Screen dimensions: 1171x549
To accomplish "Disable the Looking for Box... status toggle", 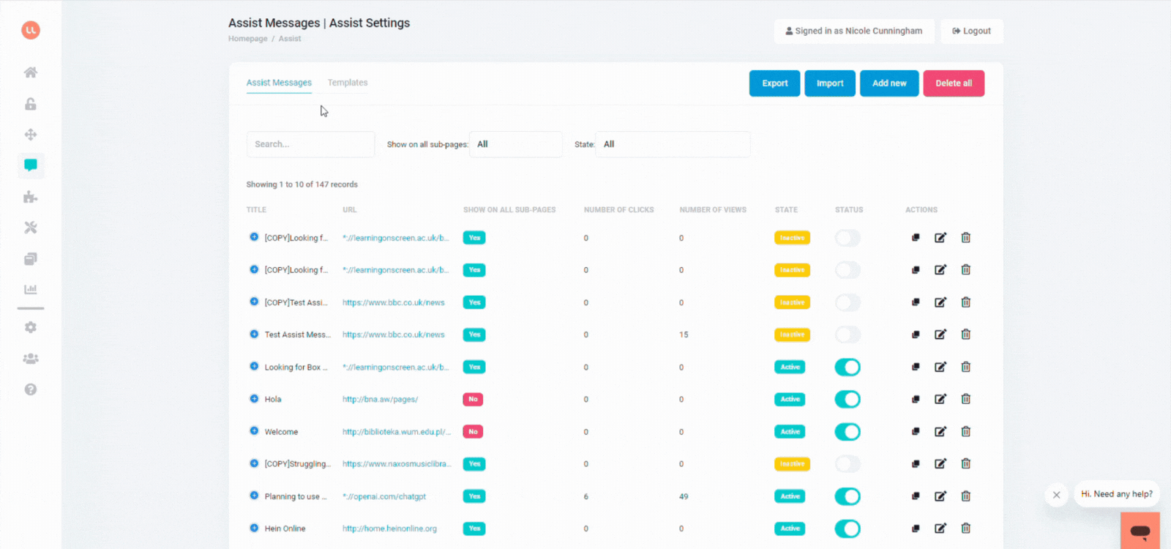I will 848,367.
